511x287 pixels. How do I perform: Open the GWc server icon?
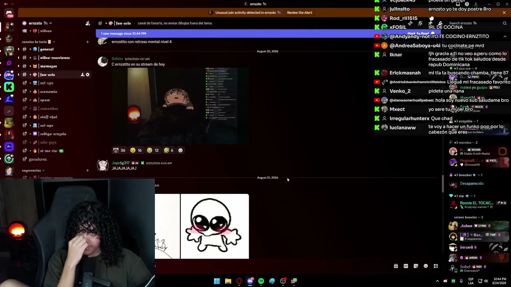9,75
